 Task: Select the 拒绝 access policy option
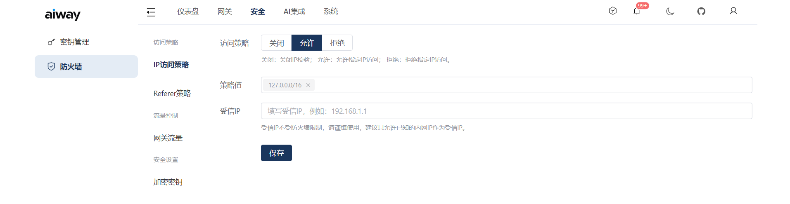(x=337, y=43)
